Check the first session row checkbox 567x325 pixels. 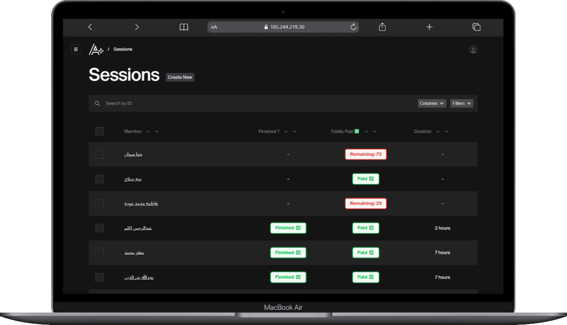coord(99,155)
